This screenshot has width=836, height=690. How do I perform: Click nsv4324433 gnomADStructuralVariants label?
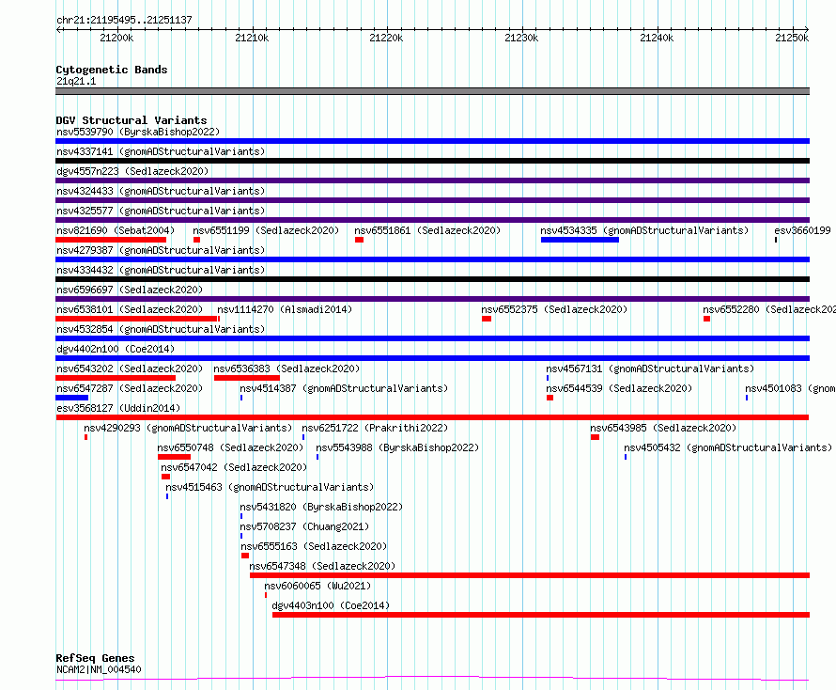click(161, 191)
